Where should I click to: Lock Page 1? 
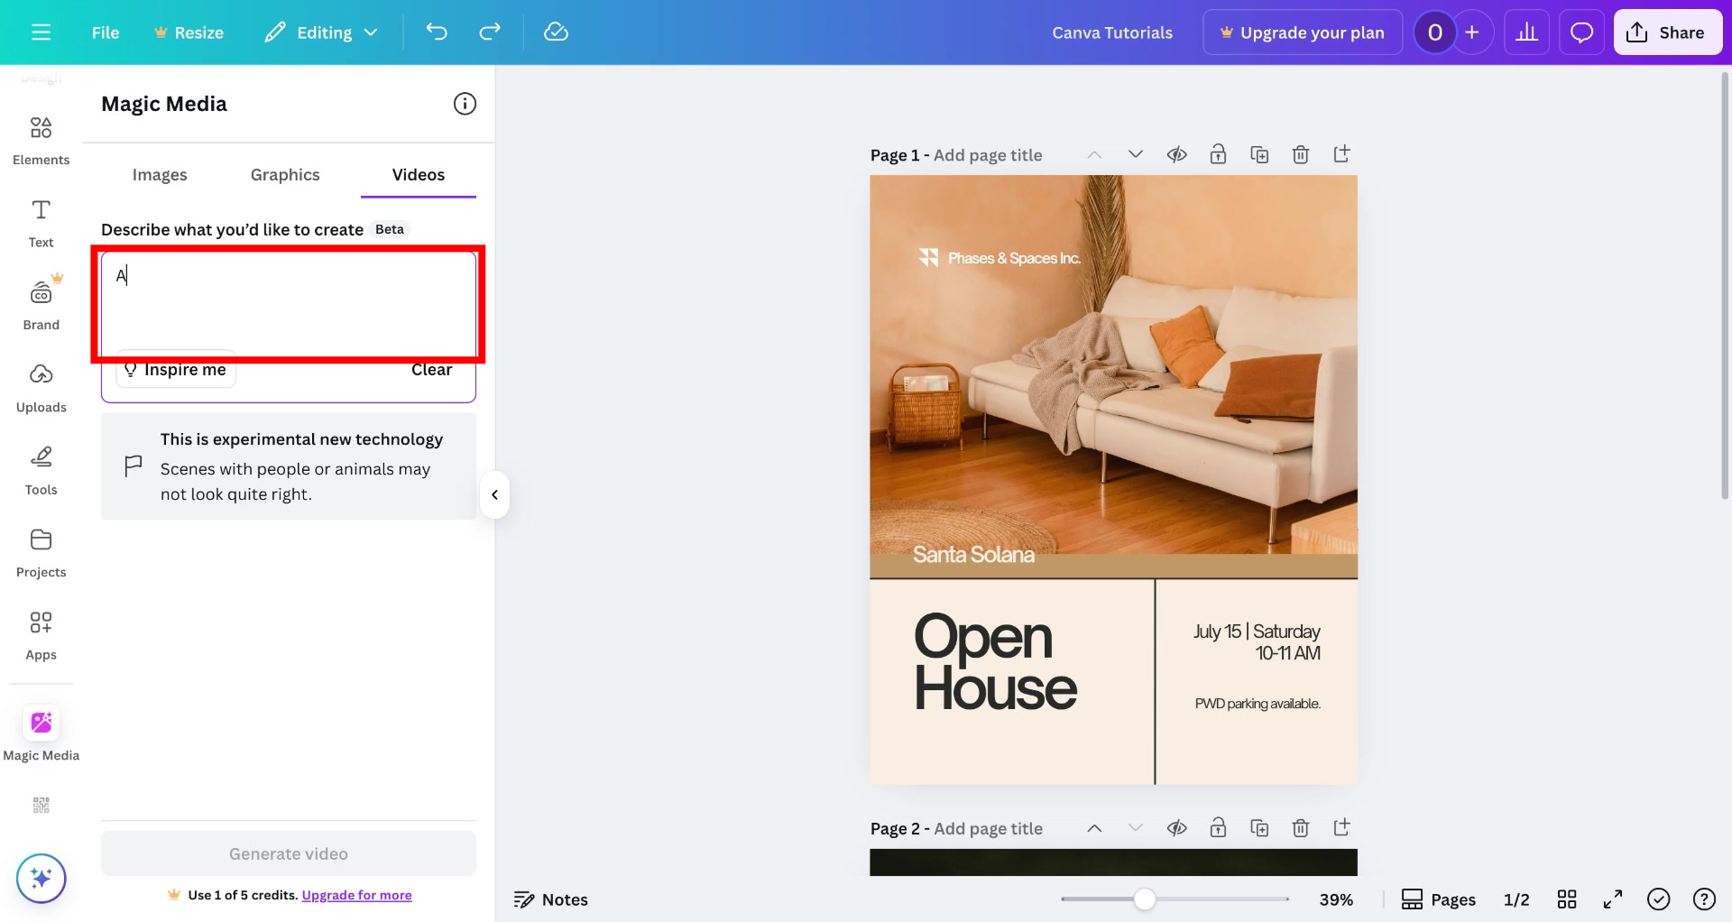click(1219, 154)
